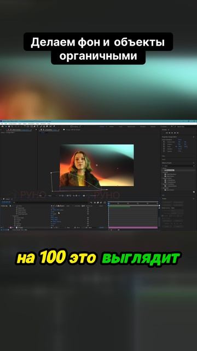Open the Properties panel menu
Viewport: 197px width, 351px height.
click(x=194, y=137)
